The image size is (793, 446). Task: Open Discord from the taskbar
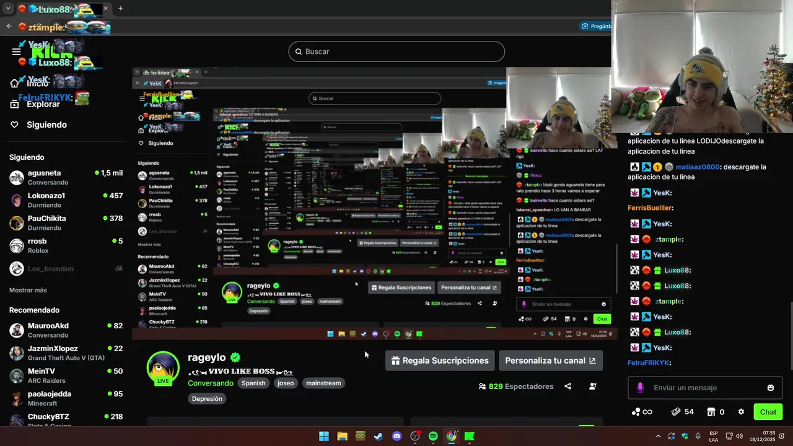[x=396, y=436]
